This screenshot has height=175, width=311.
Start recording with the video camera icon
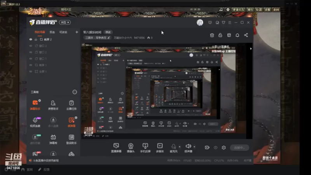coord(207,147)
